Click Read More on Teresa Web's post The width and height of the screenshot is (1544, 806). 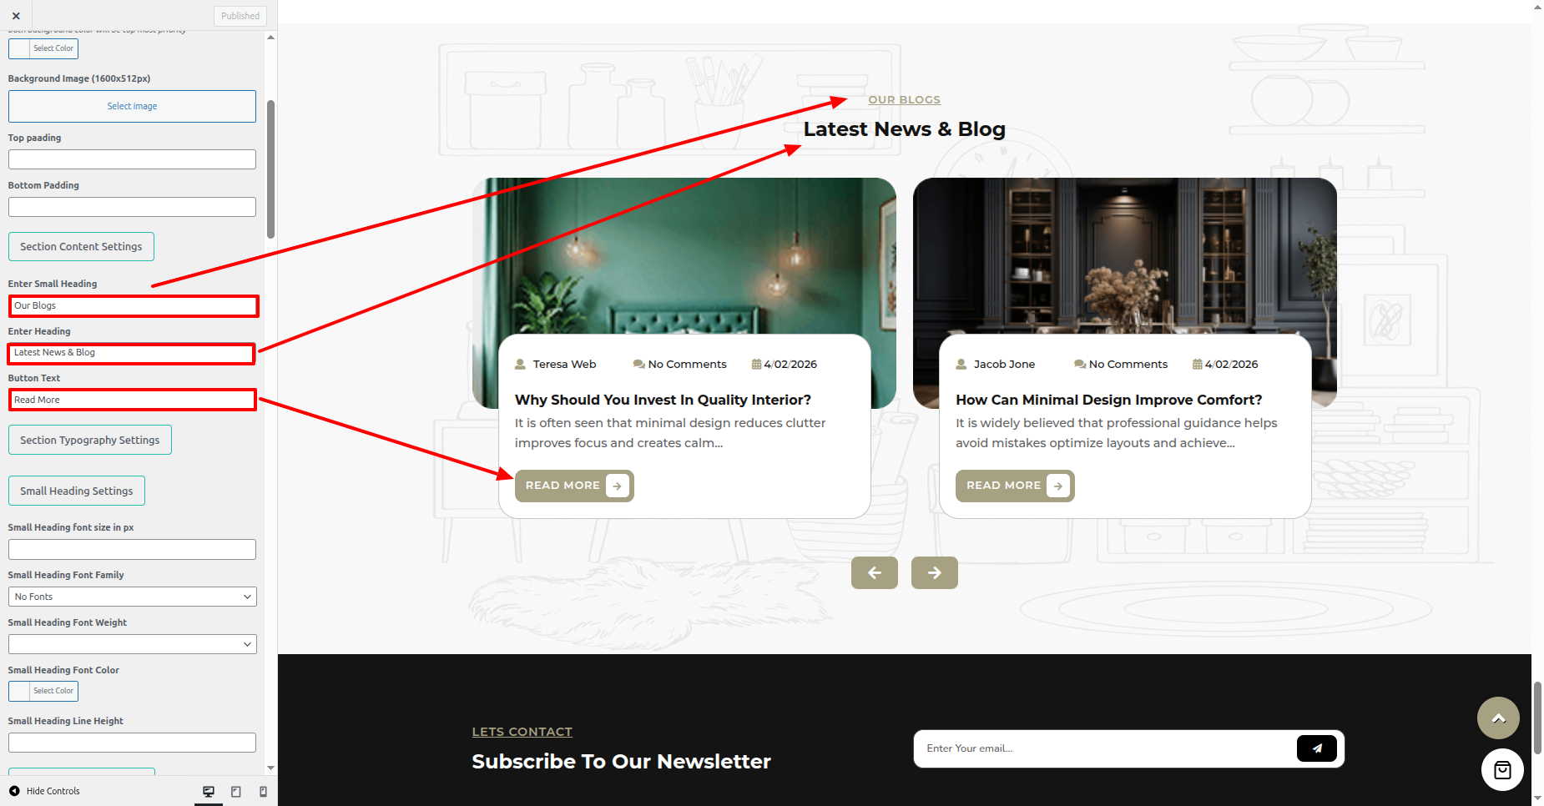[574, 486]
